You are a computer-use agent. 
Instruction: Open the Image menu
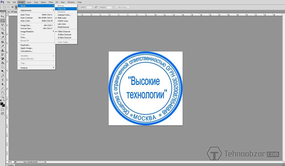(21, 2)
